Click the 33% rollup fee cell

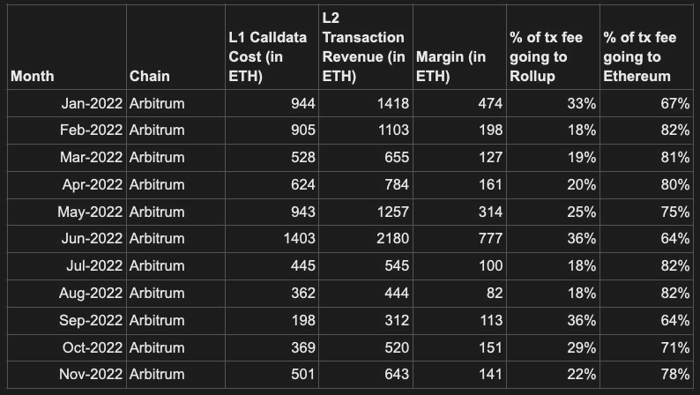point(581,103)
